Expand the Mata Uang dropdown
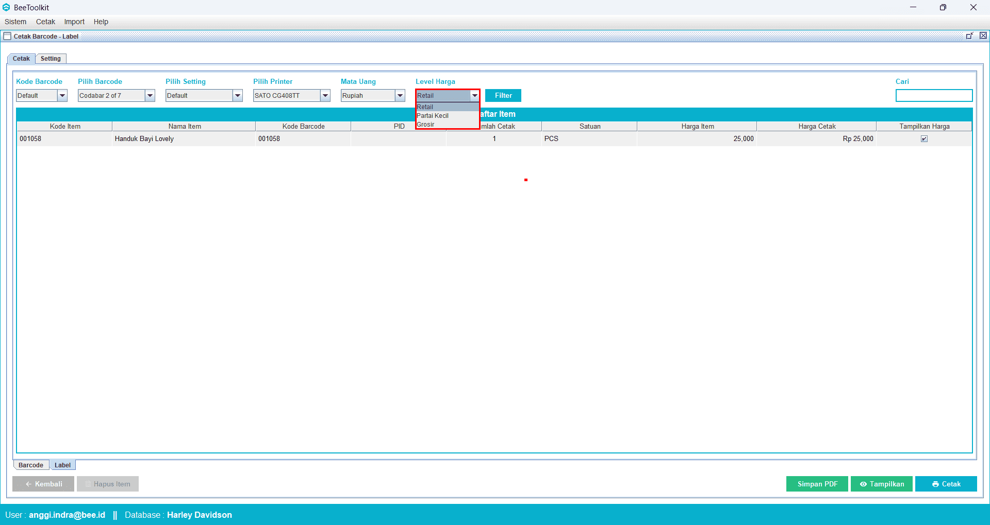The width and height of the screenshot is (990, 525). click(400, 95)
